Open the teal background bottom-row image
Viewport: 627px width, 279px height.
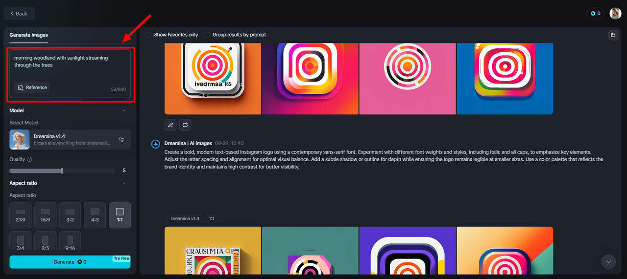[310, 250]
